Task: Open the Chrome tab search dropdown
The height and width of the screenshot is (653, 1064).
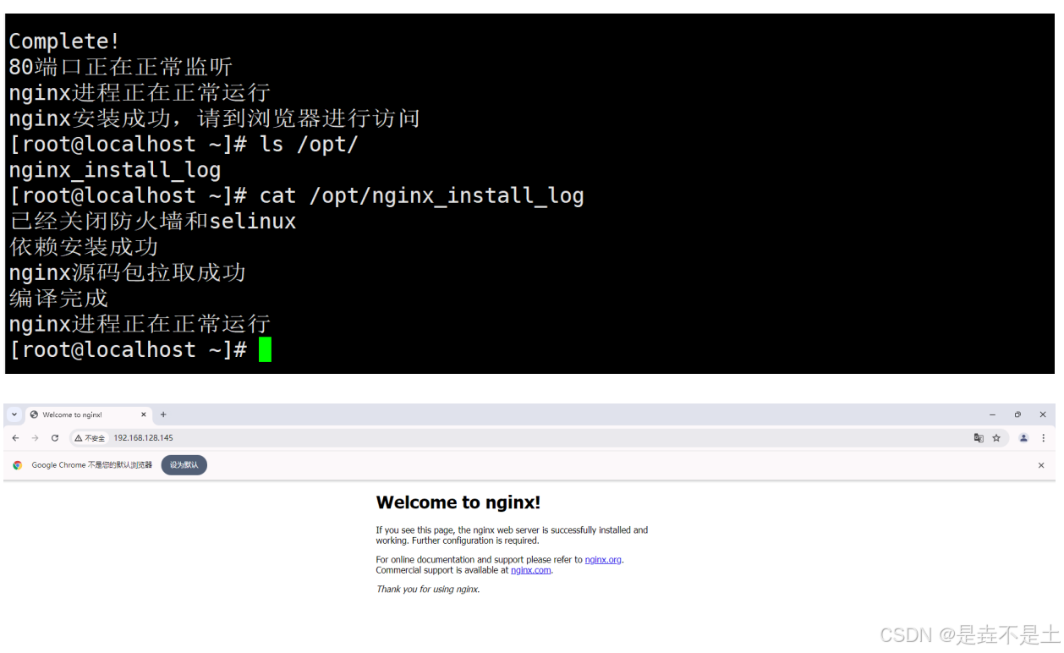Action: (x=14, y=414)
